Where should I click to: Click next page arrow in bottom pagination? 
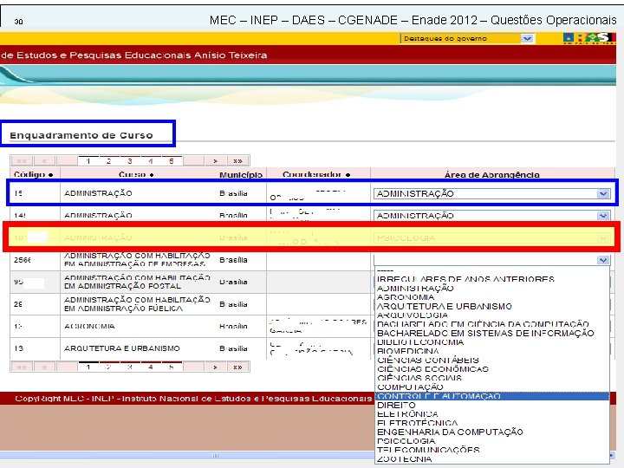[x=215, y=367]
